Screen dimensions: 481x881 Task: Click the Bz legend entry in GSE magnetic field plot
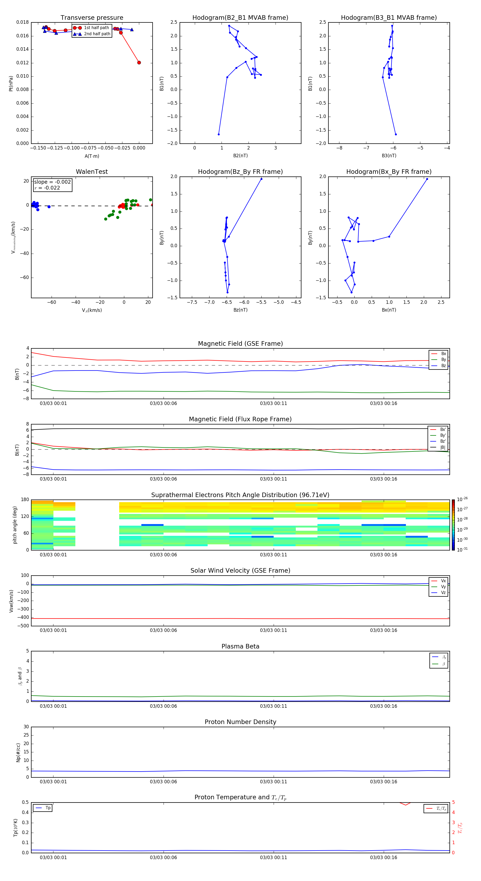[x=439, y=366]
